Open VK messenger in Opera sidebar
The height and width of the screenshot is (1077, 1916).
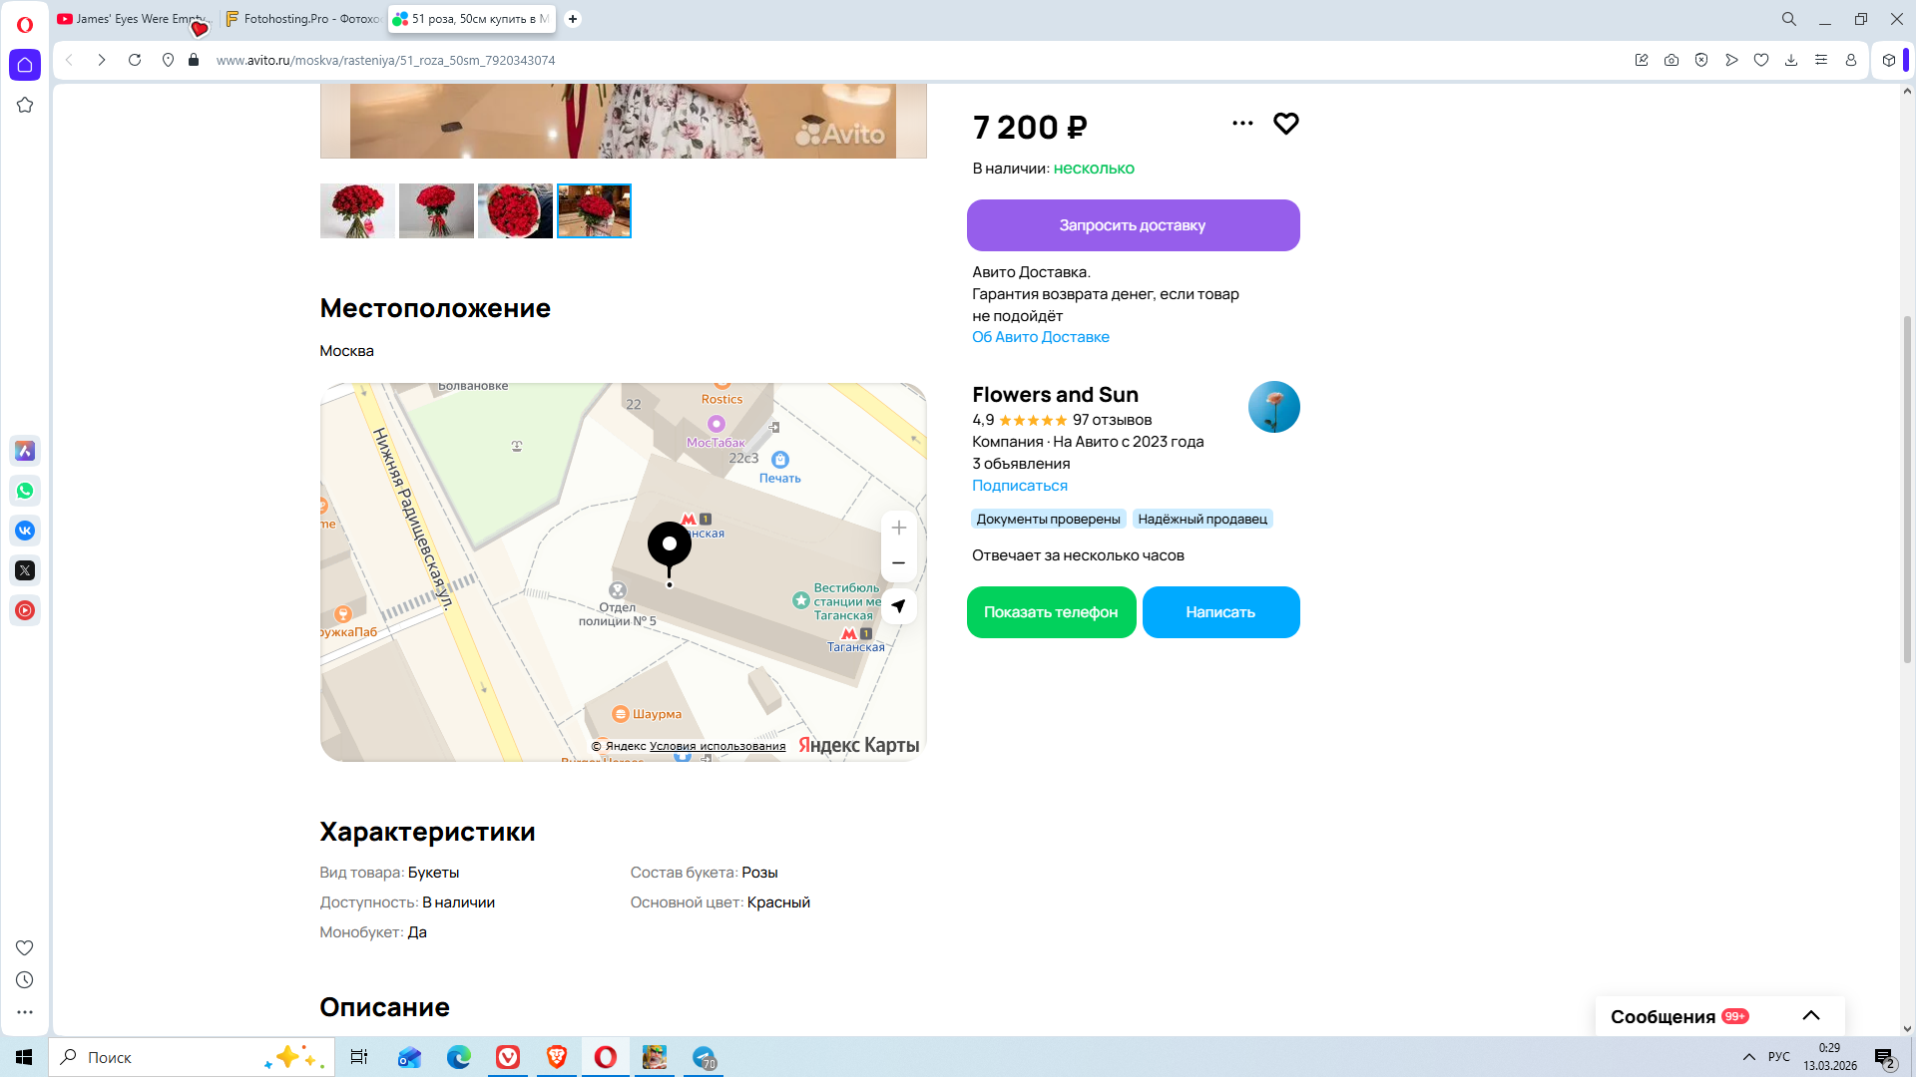pos(25,531)
